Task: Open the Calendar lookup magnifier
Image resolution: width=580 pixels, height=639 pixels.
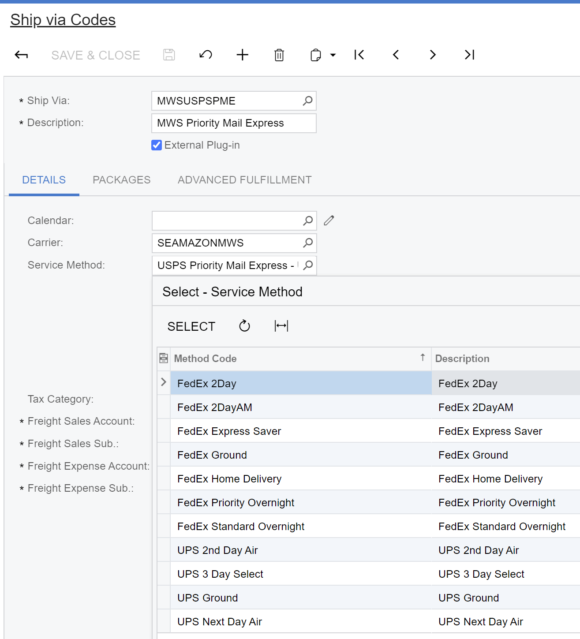Action: click(308, 220)
